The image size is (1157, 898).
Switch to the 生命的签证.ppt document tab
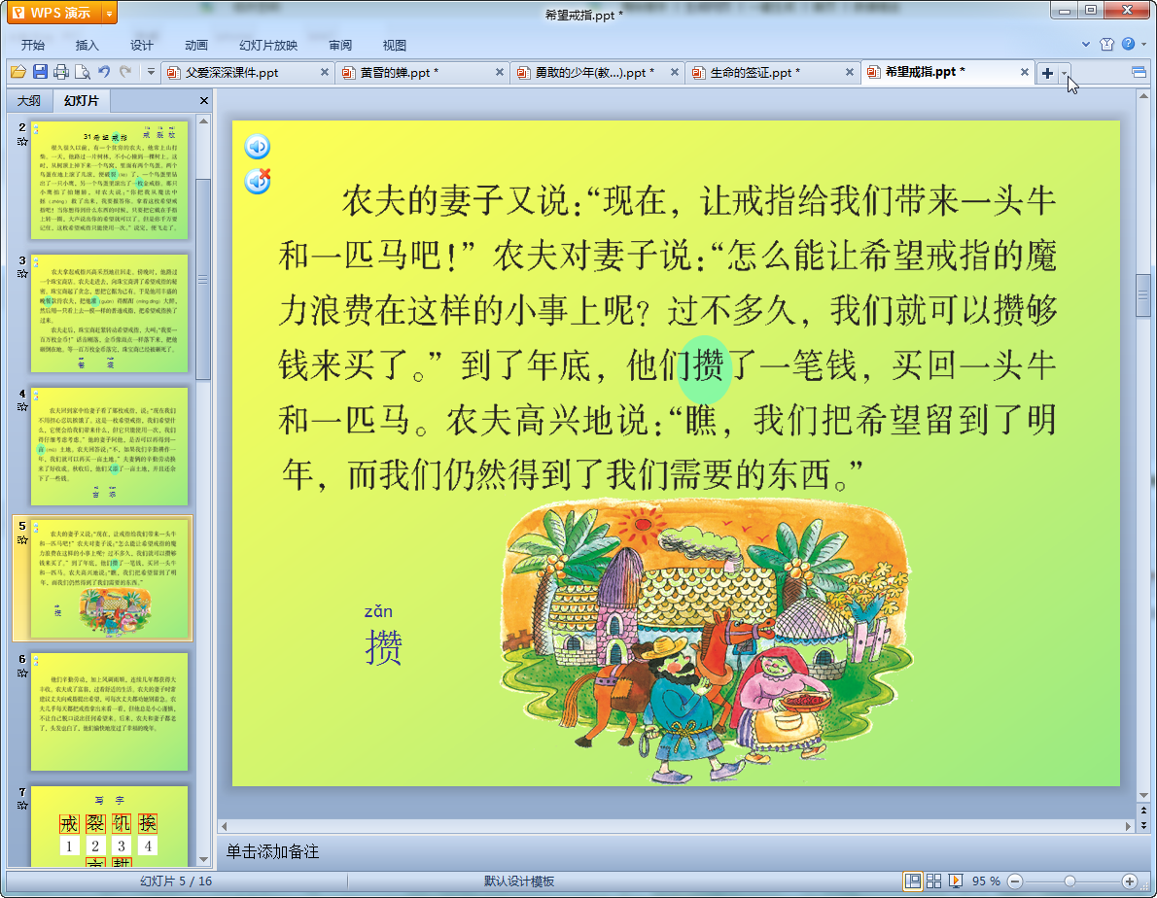pos(754,73)
